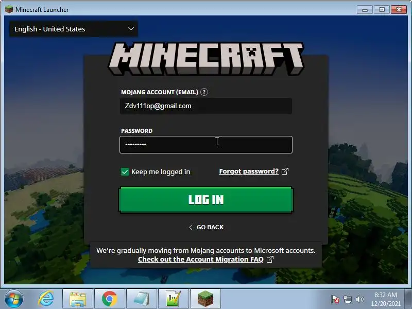Viewport: 412px width, 309px height.
Task: Open Windows Explorer folder icon on taskbar
Action: pos(78,299)
